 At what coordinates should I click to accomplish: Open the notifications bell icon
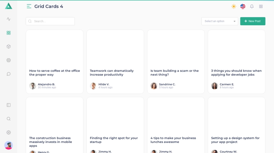[252, 6]
